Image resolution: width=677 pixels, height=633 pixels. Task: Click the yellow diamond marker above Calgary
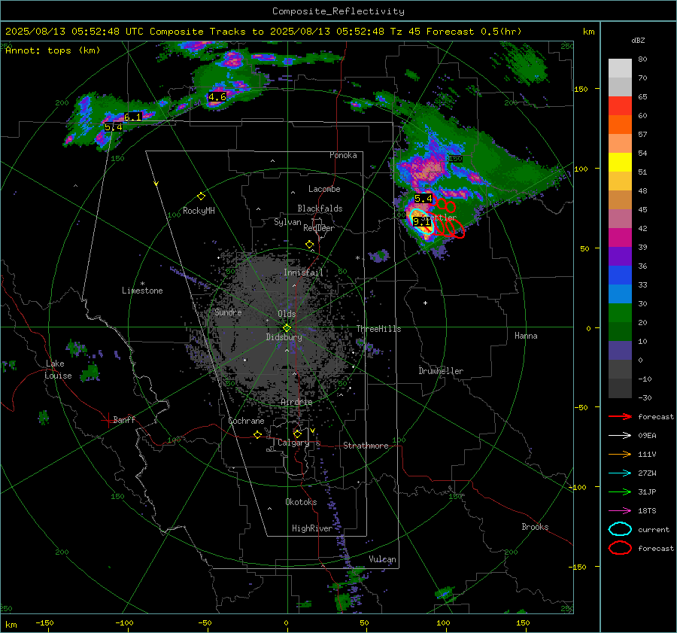tap(297, 434)
